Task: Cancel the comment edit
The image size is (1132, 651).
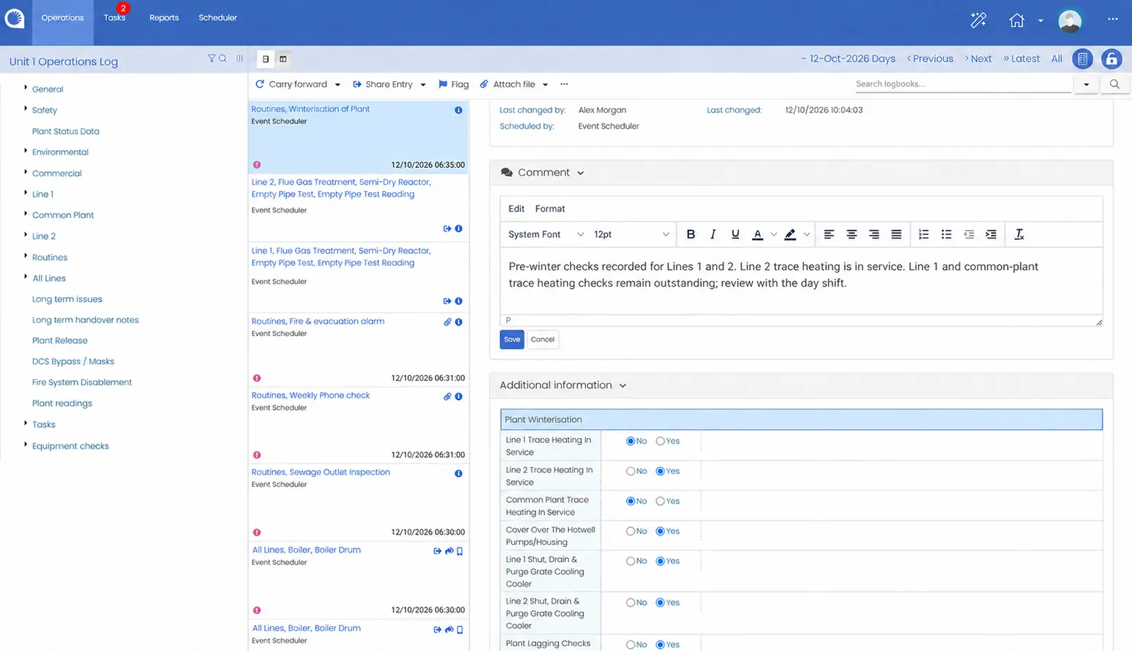Action: point(543,340)
